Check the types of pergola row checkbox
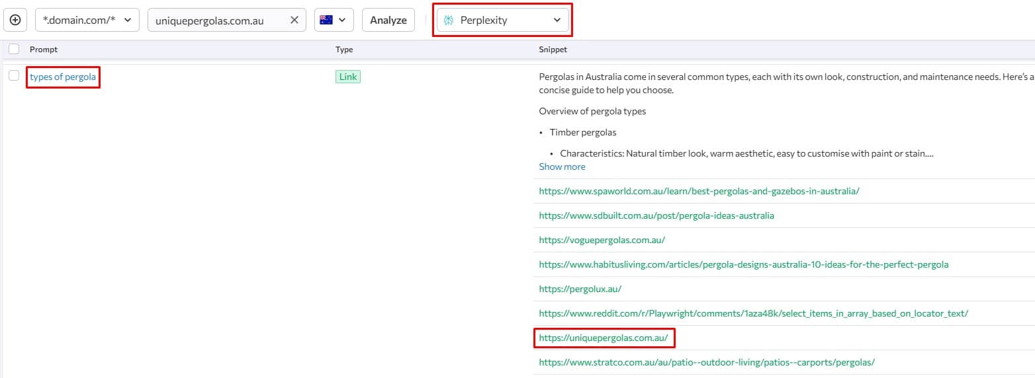1035x378 pixels. click(x=14, y=76)
